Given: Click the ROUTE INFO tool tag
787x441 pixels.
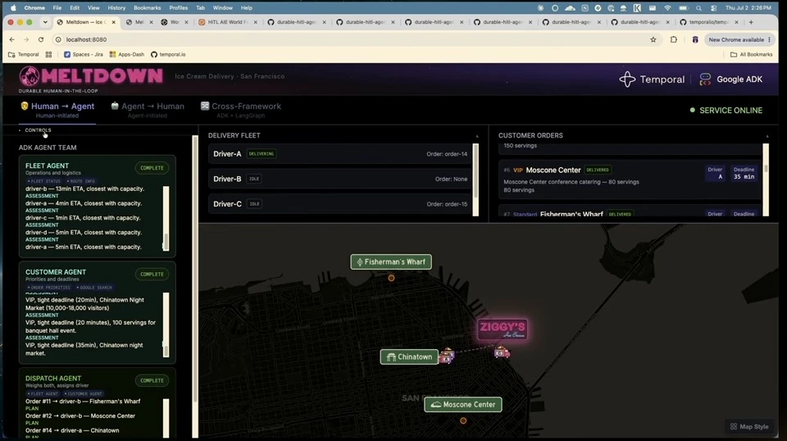Looking at the screenshot, I should click(81, 181).
